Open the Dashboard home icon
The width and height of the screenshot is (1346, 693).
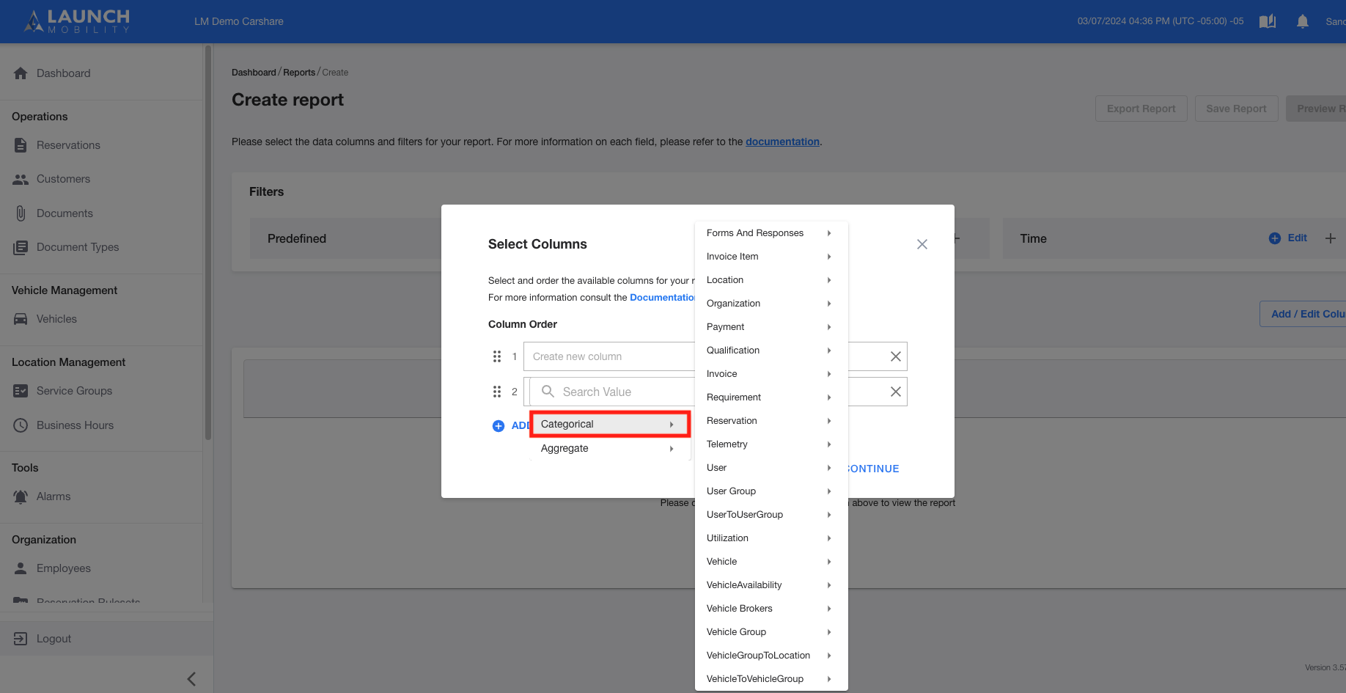pyautogui.click(x=21, y=73)
